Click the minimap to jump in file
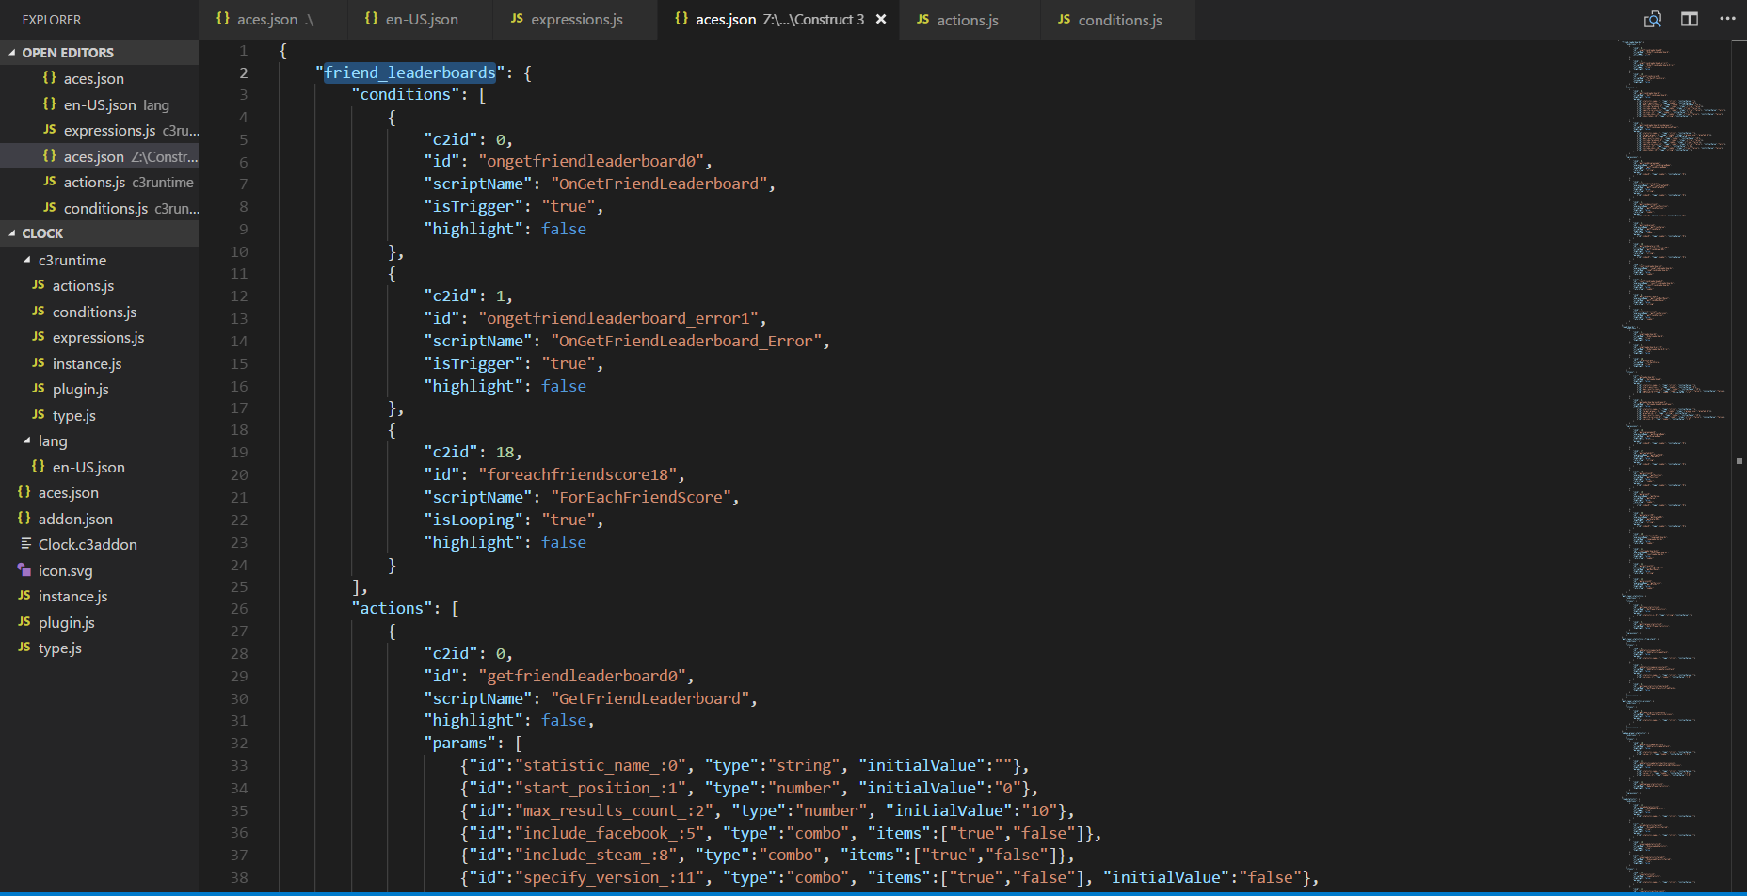Image resolution: width=1747 pixels, height=896 pixels. tap(1675, 376)
